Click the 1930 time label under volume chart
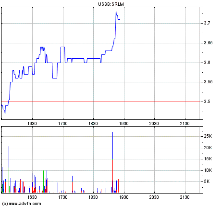221x207 pixels. 124,197
